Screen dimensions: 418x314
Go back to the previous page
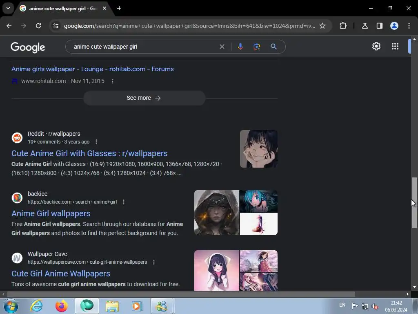pyautogui.click(x=9, y=26)
